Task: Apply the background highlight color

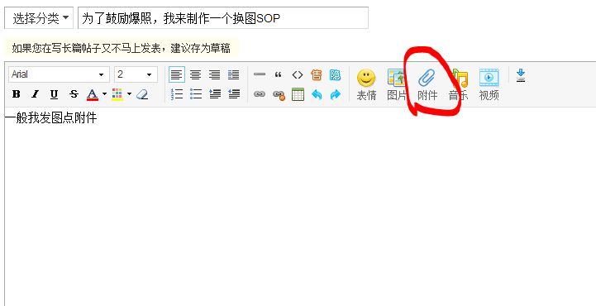Action: coord(117,94)
